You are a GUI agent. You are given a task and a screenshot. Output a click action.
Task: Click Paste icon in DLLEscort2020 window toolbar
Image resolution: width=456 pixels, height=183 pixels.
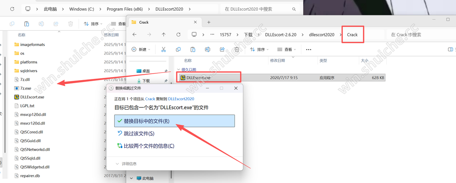pos(27,24)
